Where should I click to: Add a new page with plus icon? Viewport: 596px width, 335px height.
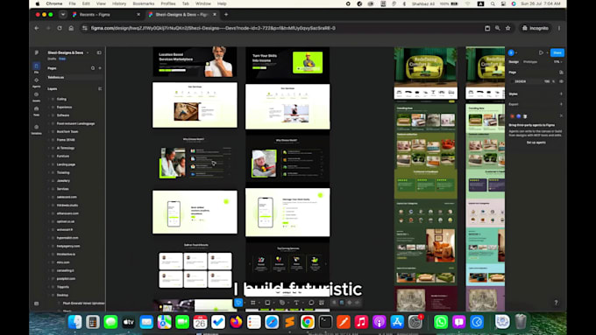click(100, 68)
